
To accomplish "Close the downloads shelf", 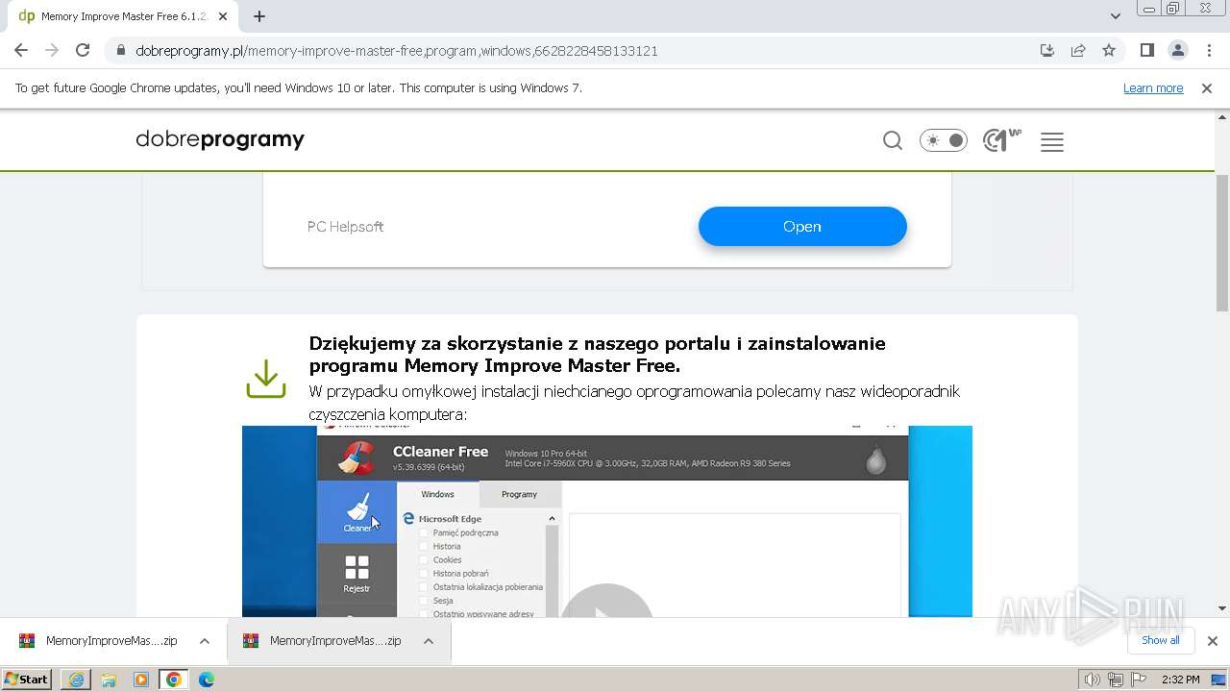I will pyautogui.click(x=1212, y=641).
